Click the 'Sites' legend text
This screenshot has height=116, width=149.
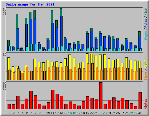pos(146,76)
